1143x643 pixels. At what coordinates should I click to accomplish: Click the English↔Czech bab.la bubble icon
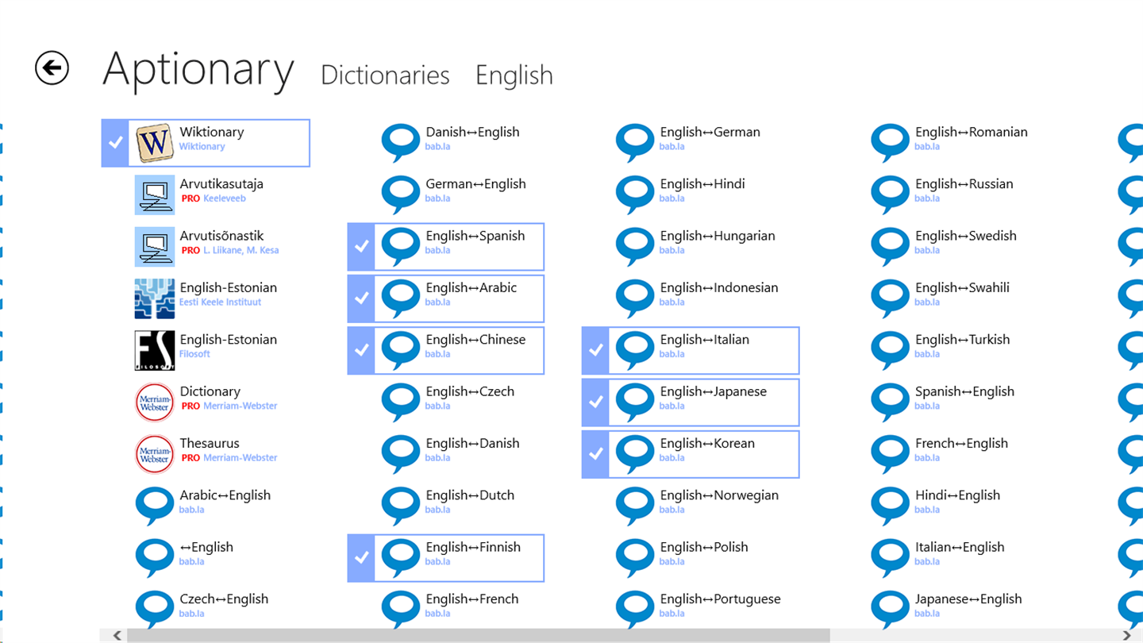[401, 402]
